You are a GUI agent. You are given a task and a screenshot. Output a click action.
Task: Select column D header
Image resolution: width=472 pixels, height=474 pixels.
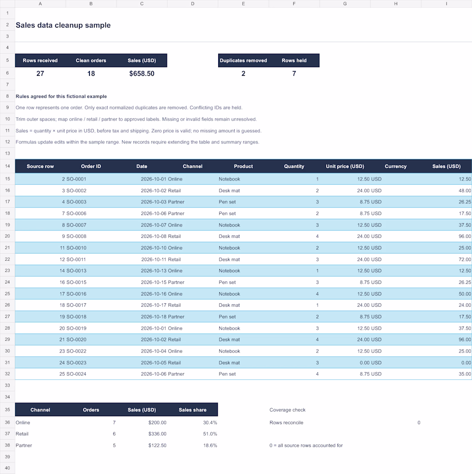pos(192,3)
